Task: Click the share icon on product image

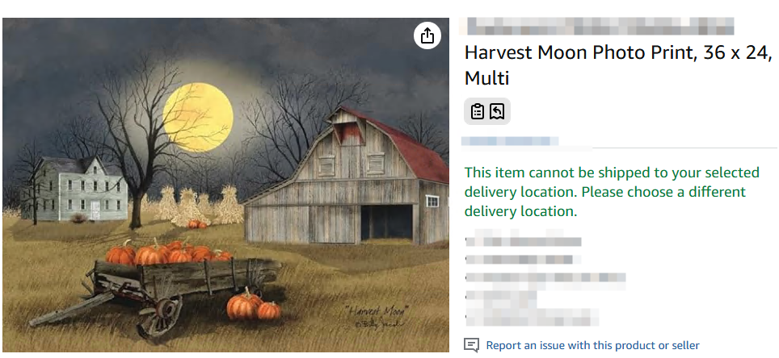Action: (x=427, y=35)
